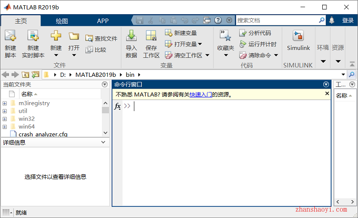Open the Clear Workspace dropdown arrow
The width and height of the screenshot is (358, 218).
click(x=207, y=55)
